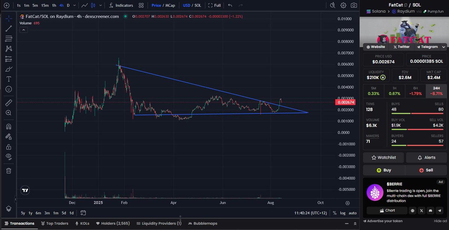449x230 pixels.
Task: Click the FatCat banner image
Action: (404, 30)
